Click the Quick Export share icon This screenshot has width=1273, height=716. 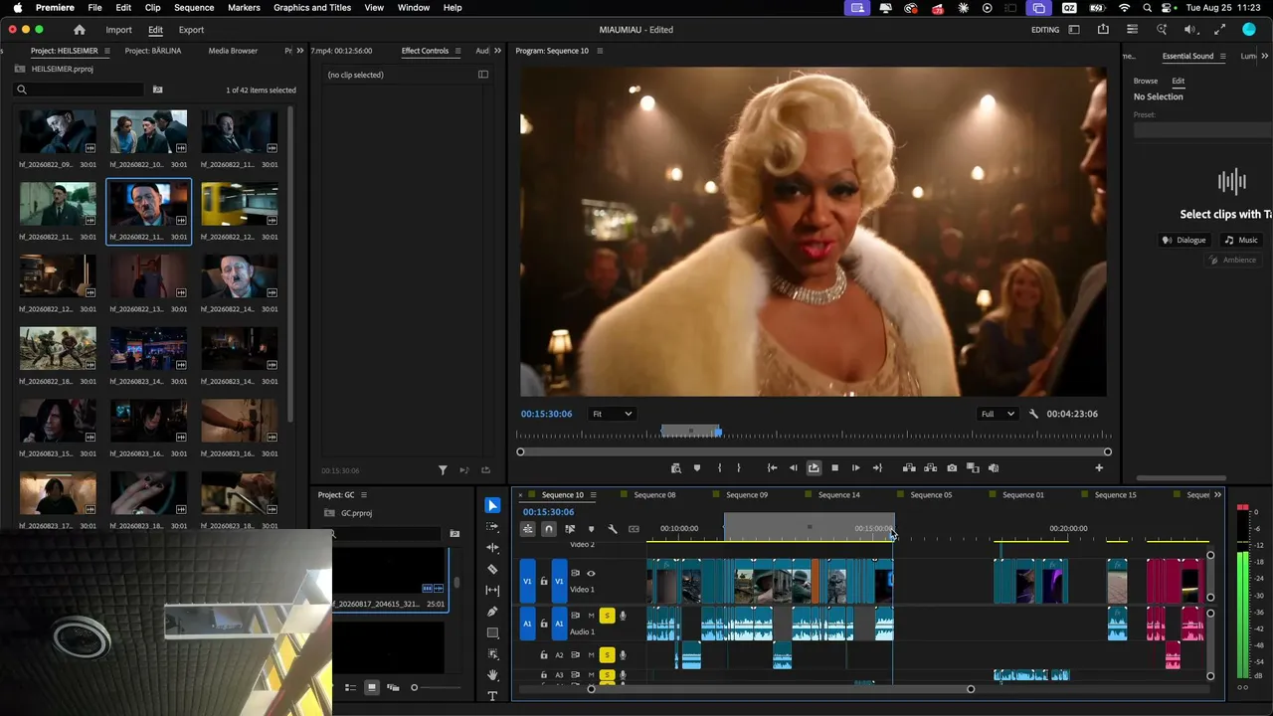pyautogui.click(x=1103, y=30)
